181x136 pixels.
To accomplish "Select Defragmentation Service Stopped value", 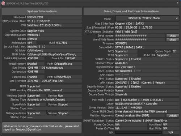I will 63,113.
